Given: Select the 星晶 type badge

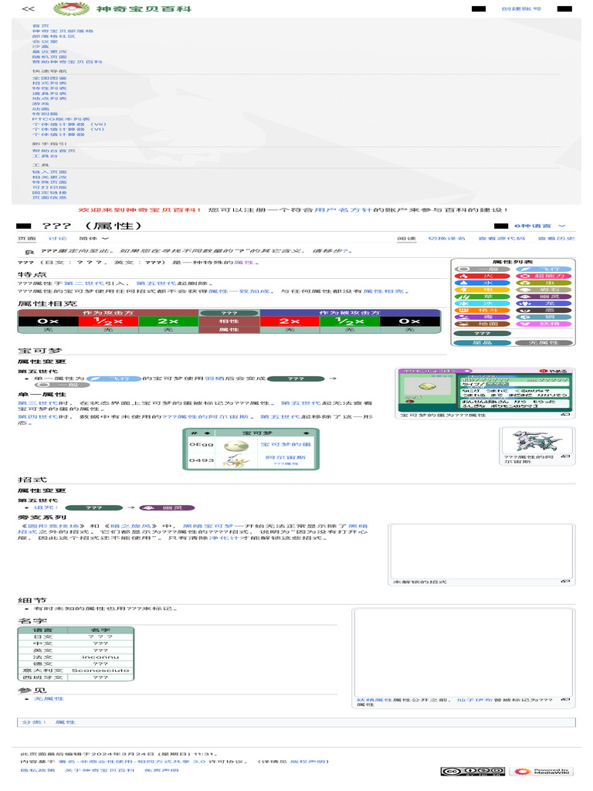Looking at the screenshot, I should pyautogui.click(x=483, y=342).
